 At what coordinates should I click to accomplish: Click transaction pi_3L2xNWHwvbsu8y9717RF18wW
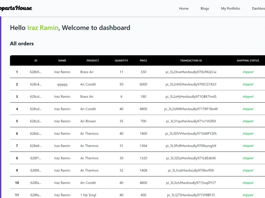click(191, 109)
